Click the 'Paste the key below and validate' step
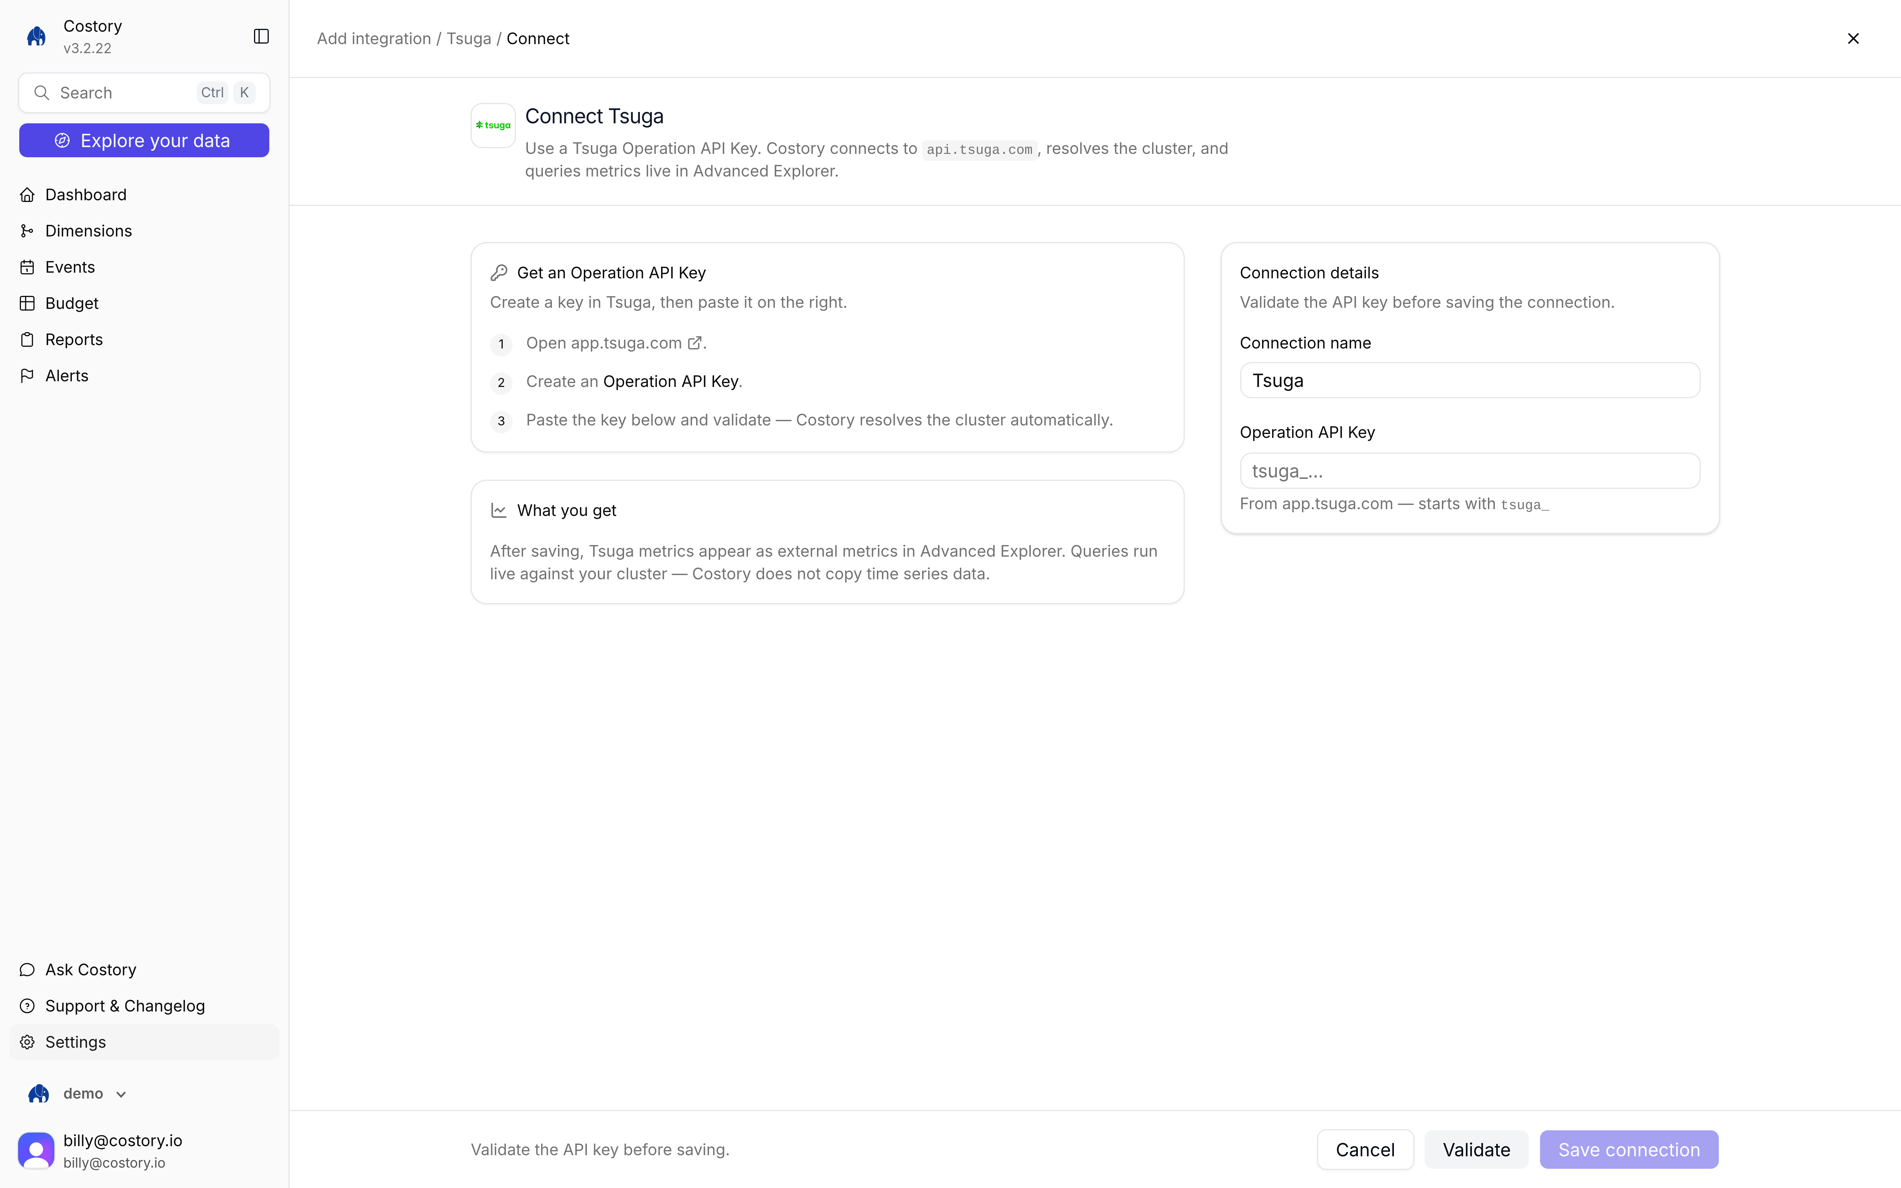 pos(819,420)
